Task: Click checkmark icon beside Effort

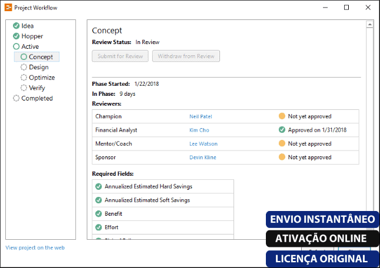Action: pyautogui.click(x=98, y=227)
